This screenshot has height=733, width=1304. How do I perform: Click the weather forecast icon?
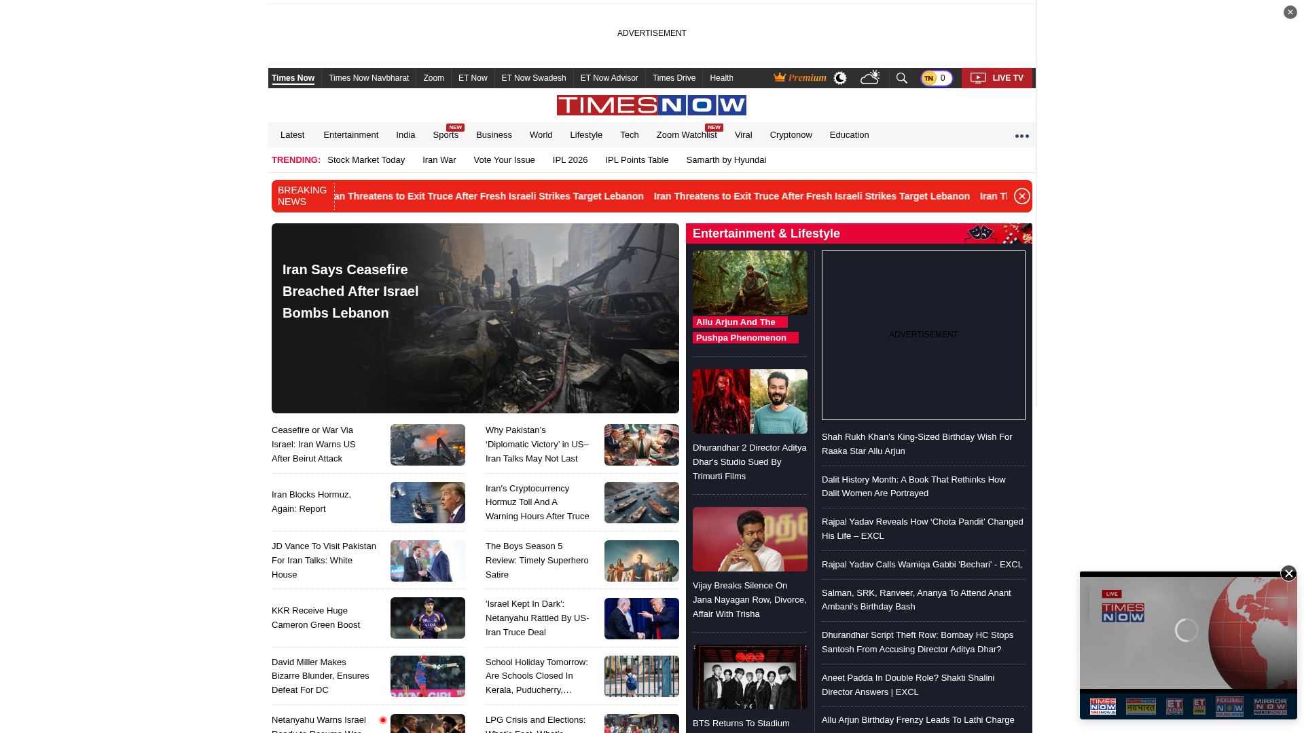click(x=870, y=77)
